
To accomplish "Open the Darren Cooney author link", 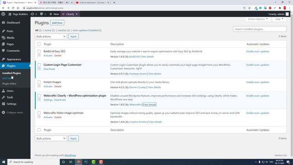I will [137, 88].
